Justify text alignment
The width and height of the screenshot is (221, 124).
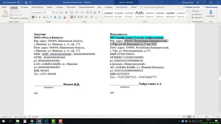(x=81, y=17)
